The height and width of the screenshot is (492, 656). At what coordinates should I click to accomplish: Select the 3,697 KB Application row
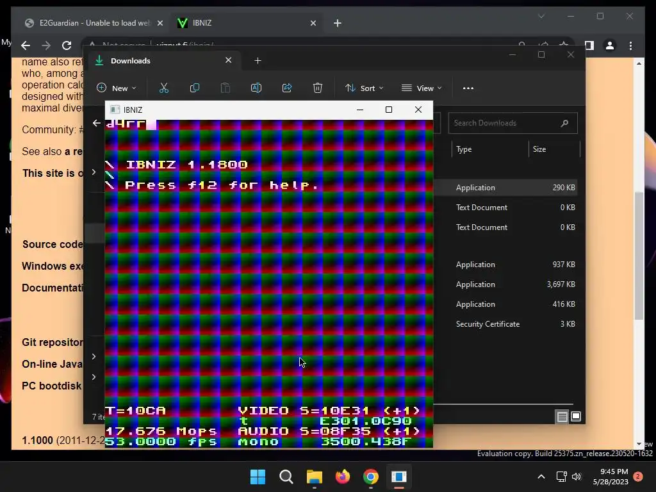pyautogui.click(x=505, y=284)
